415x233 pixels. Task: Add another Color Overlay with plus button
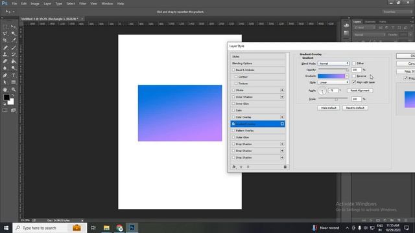point(282,117)
